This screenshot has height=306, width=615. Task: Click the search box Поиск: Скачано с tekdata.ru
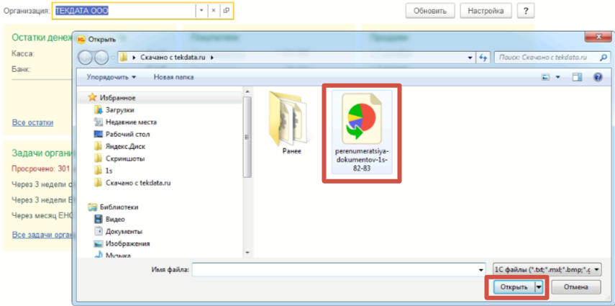(546, 58)
